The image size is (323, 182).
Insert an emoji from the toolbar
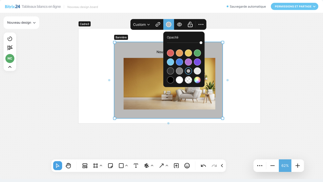click(187, 166)
